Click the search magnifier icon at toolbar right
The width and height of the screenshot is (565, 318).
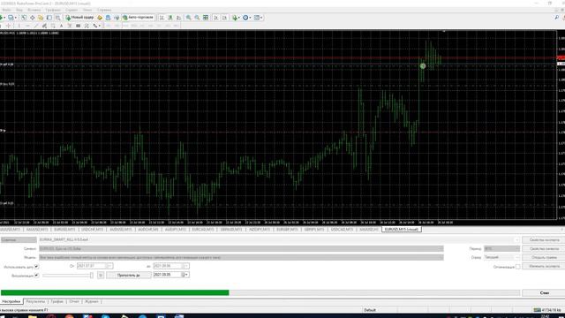tap(557, 18)
